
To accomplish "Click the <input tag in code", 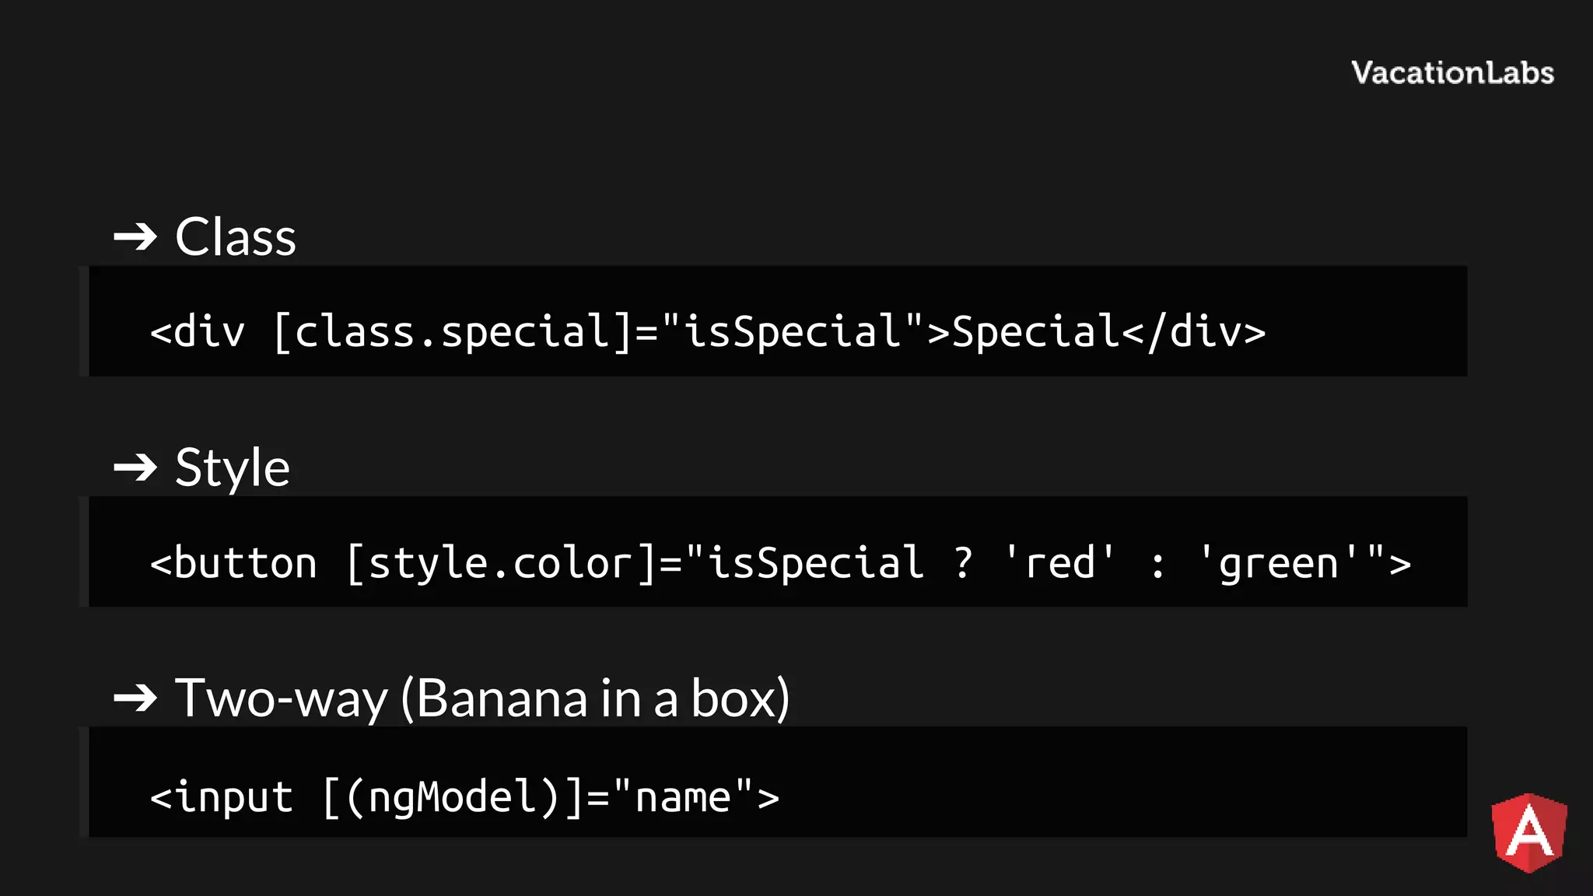I will coord(222,797).
